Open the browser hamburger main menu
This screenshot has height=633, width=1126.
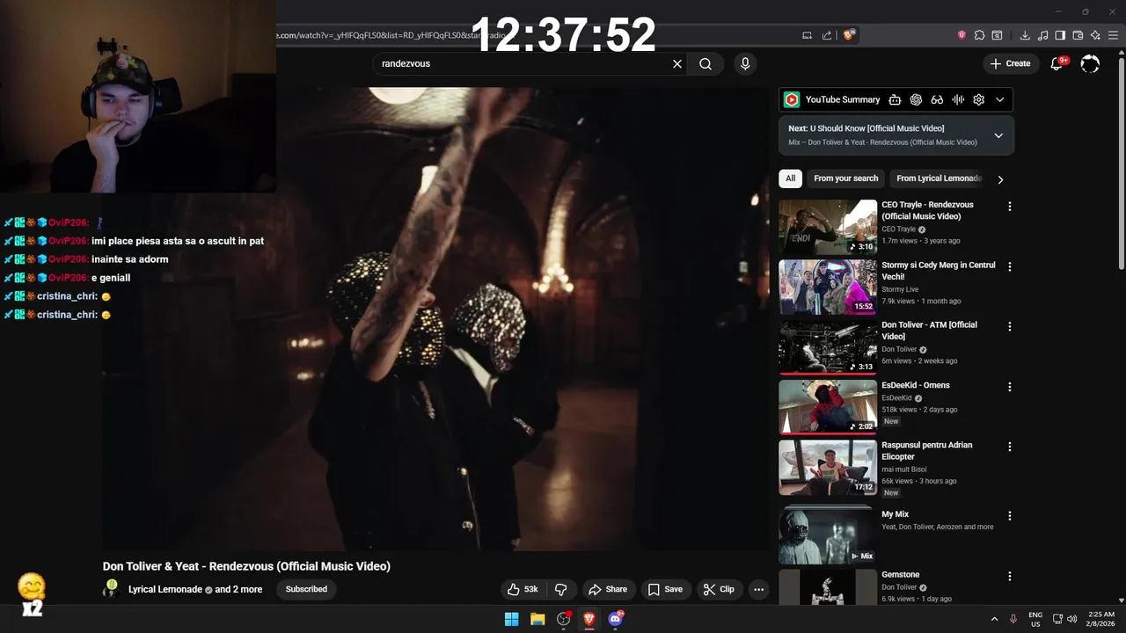(x=1113, y=35)
